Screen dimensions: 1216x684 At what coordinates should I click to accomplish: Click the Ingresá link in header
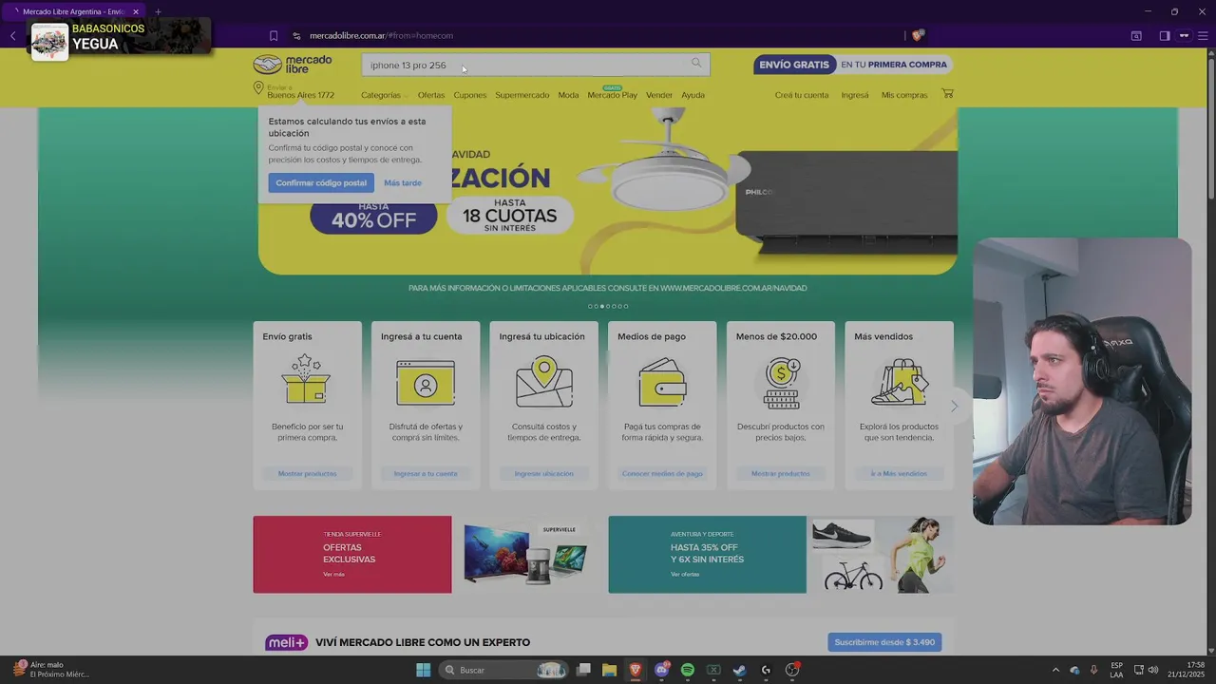click(x=855, y=95)
